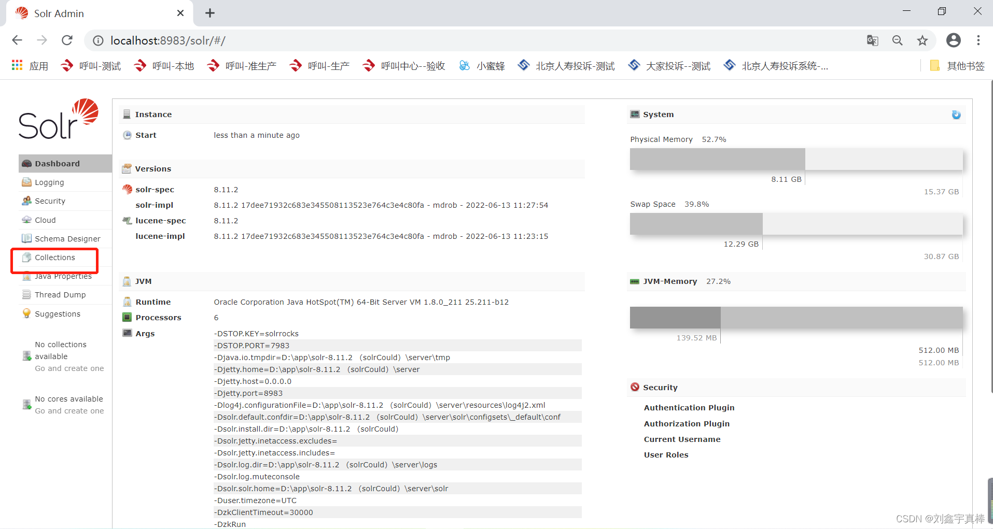Click the JVM-Memory chip icon

(635, 281)
